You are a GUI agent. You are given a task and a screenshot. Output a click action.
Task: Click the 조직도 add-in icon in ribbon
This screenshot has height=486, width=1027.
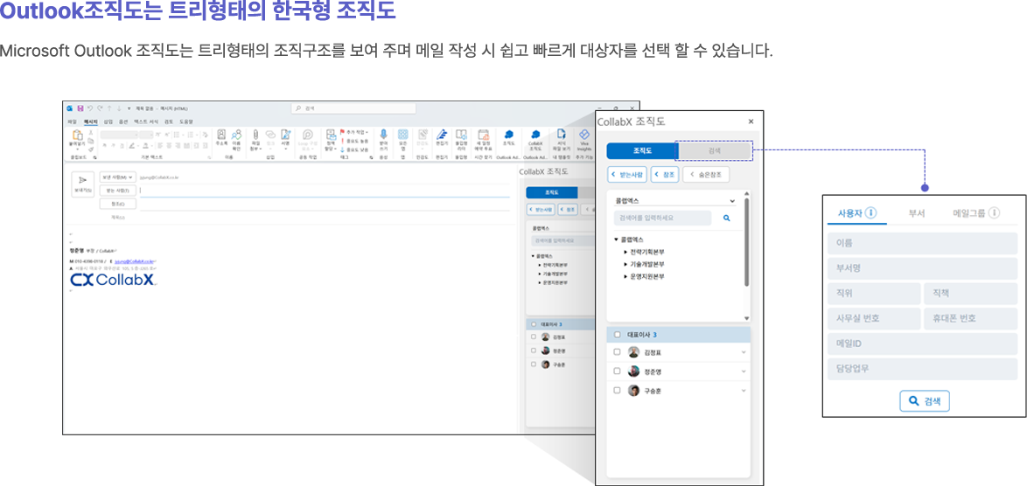coord(509,134)
